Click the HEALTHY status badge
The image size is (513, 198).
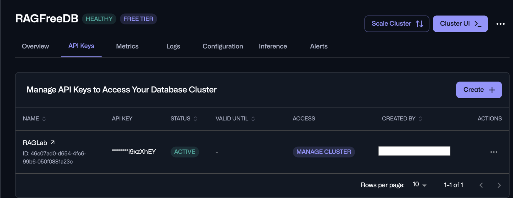[99, 19]
